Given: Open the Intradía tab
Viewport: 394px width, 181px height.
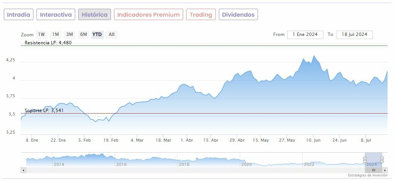Looking at the screenshot, I should pos(19,15).
